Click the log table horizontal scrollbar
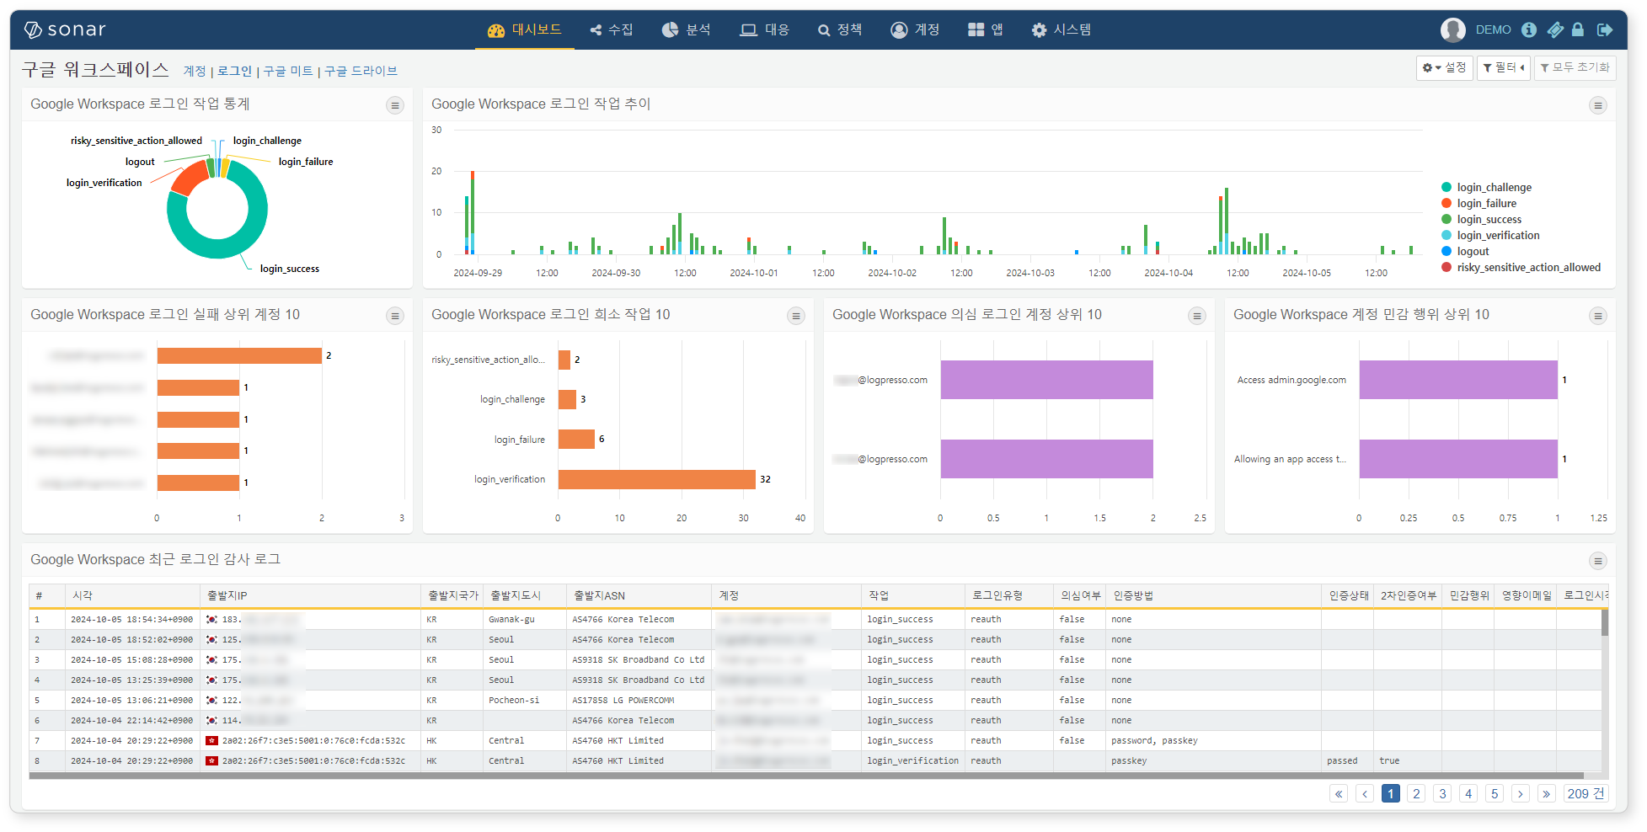Viewport: 1647px width, 832px height. (x=806, y=776)
